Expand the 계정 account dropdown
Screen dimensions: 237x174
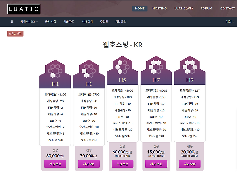[230, 22]
